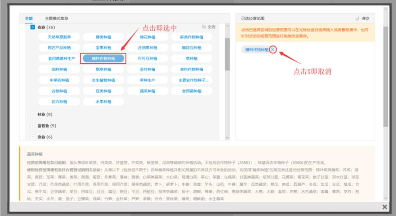Screen dimensions: 396x216
Task: Choose the 天然草原割草 option
Action: tap(59, 37)
